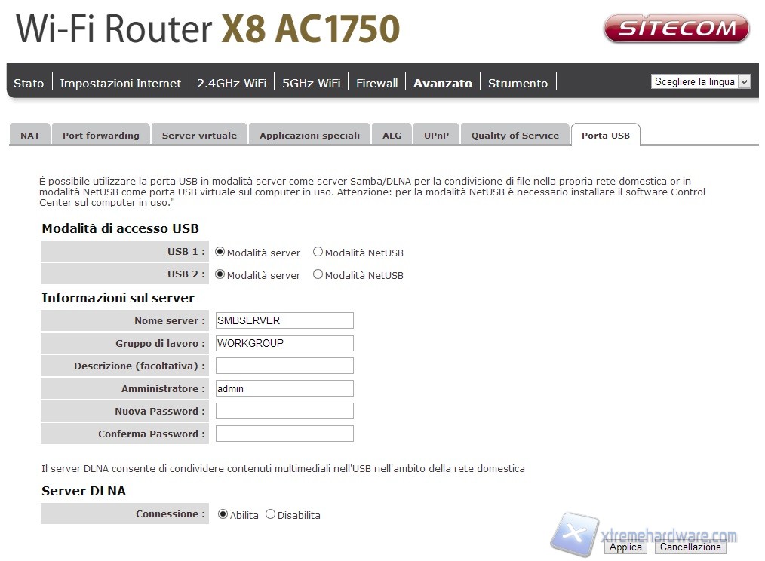Switch to the Port forwarding tab

[x=101, y=136]
